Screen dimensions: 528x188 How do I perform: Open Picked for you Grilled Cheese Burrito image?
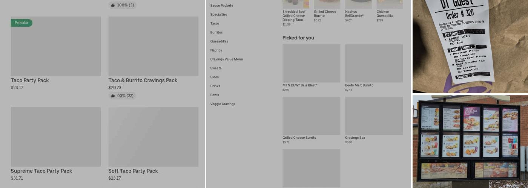click(x=312, y=116)
